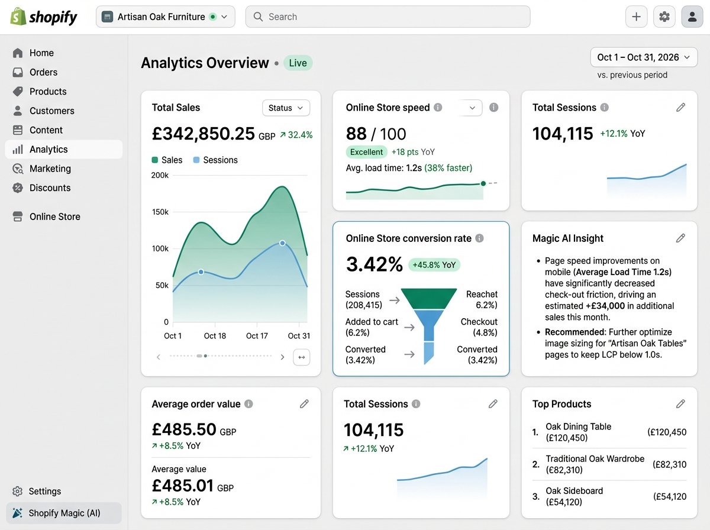Click the Shopify logo

(x=44, y=17)
